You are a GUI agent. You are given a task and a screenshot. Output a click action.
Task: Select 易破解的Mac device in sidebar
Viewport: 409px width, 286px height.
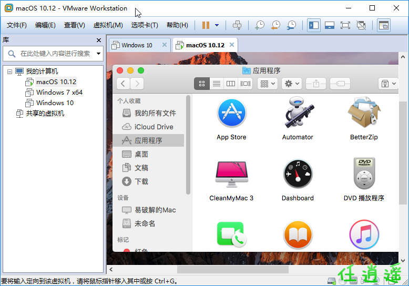pos(149,210)
